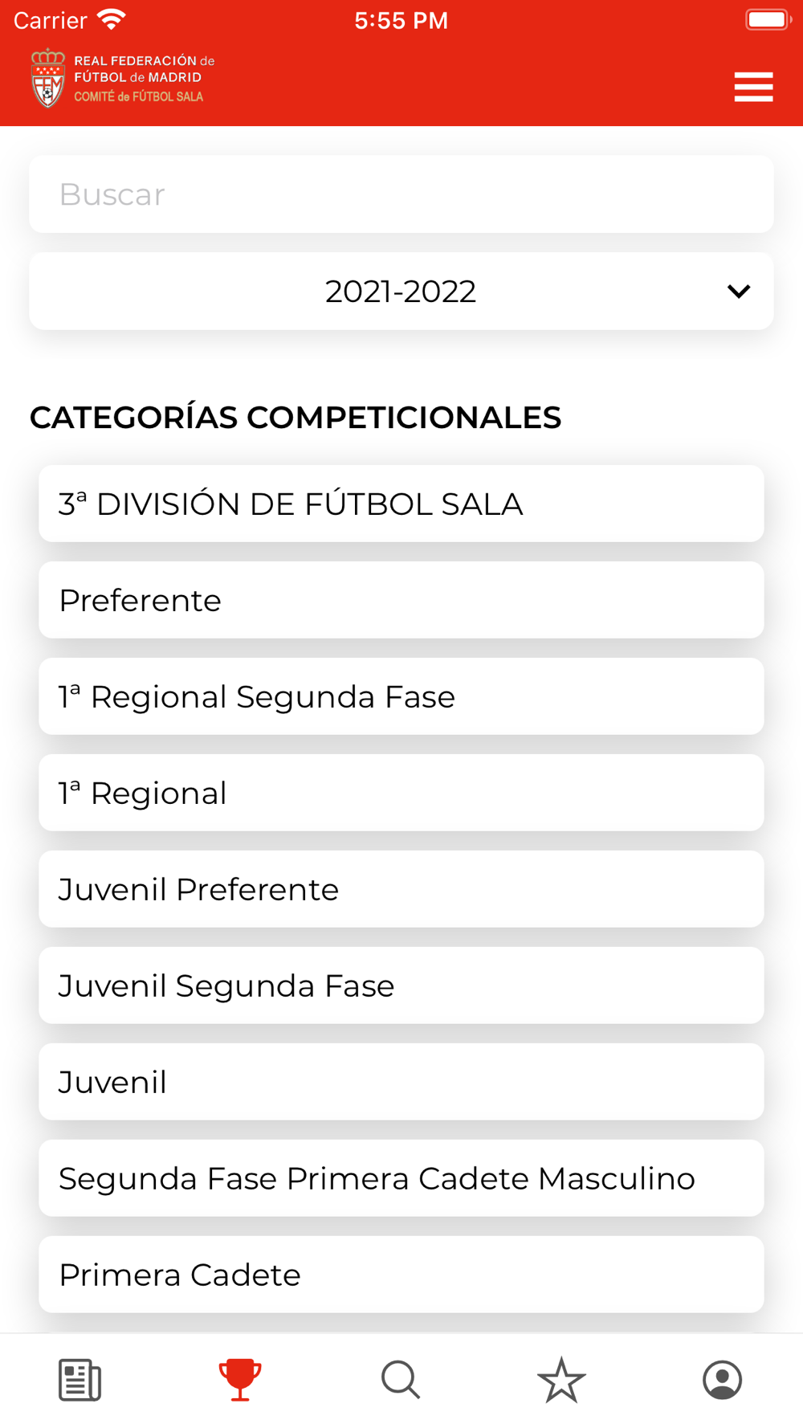The image size is (803, 1428).
Task: Open the hamburger menu
Action: [753, 87]
